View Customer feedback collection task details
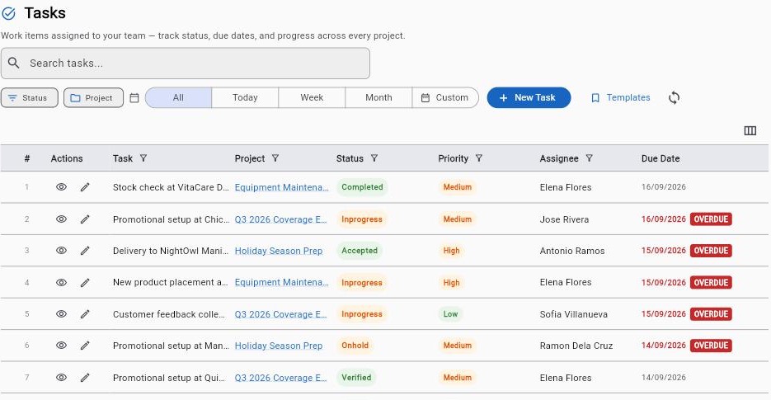The height and width of the screenshot is (400, 771). click(61, 314)
